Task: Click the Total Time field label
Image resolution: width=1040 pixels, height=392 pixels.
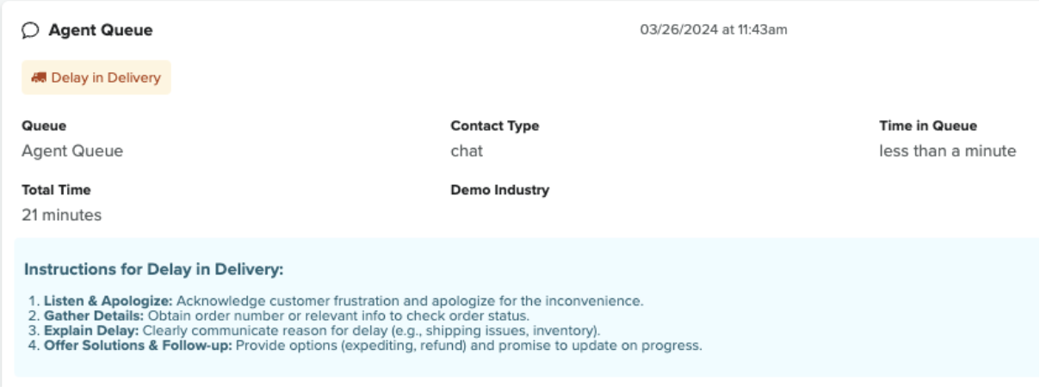Action: pyautogui.click(x=56, y=190)
